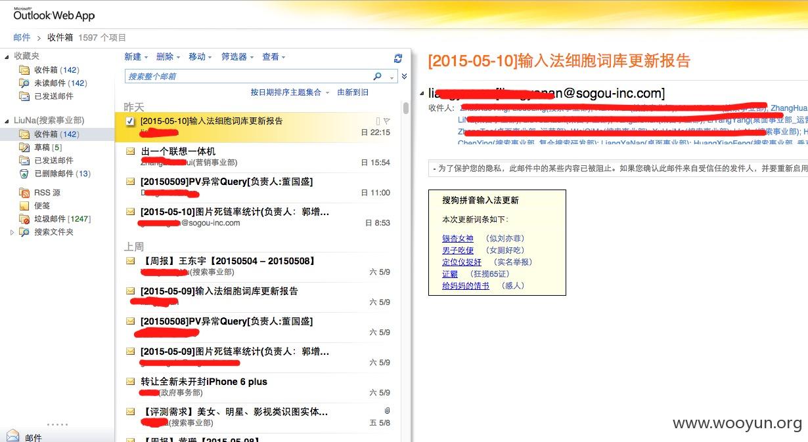The width and height of the screenshot is (808, 442).
Task: Click the search magnifier icon
Action: click(x=377, y=76)
